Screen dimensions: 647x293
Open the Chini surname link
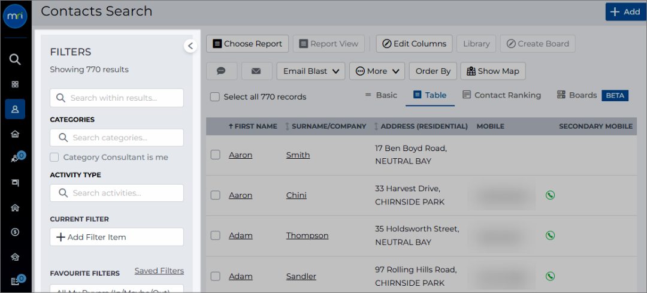tap(297, 195)
